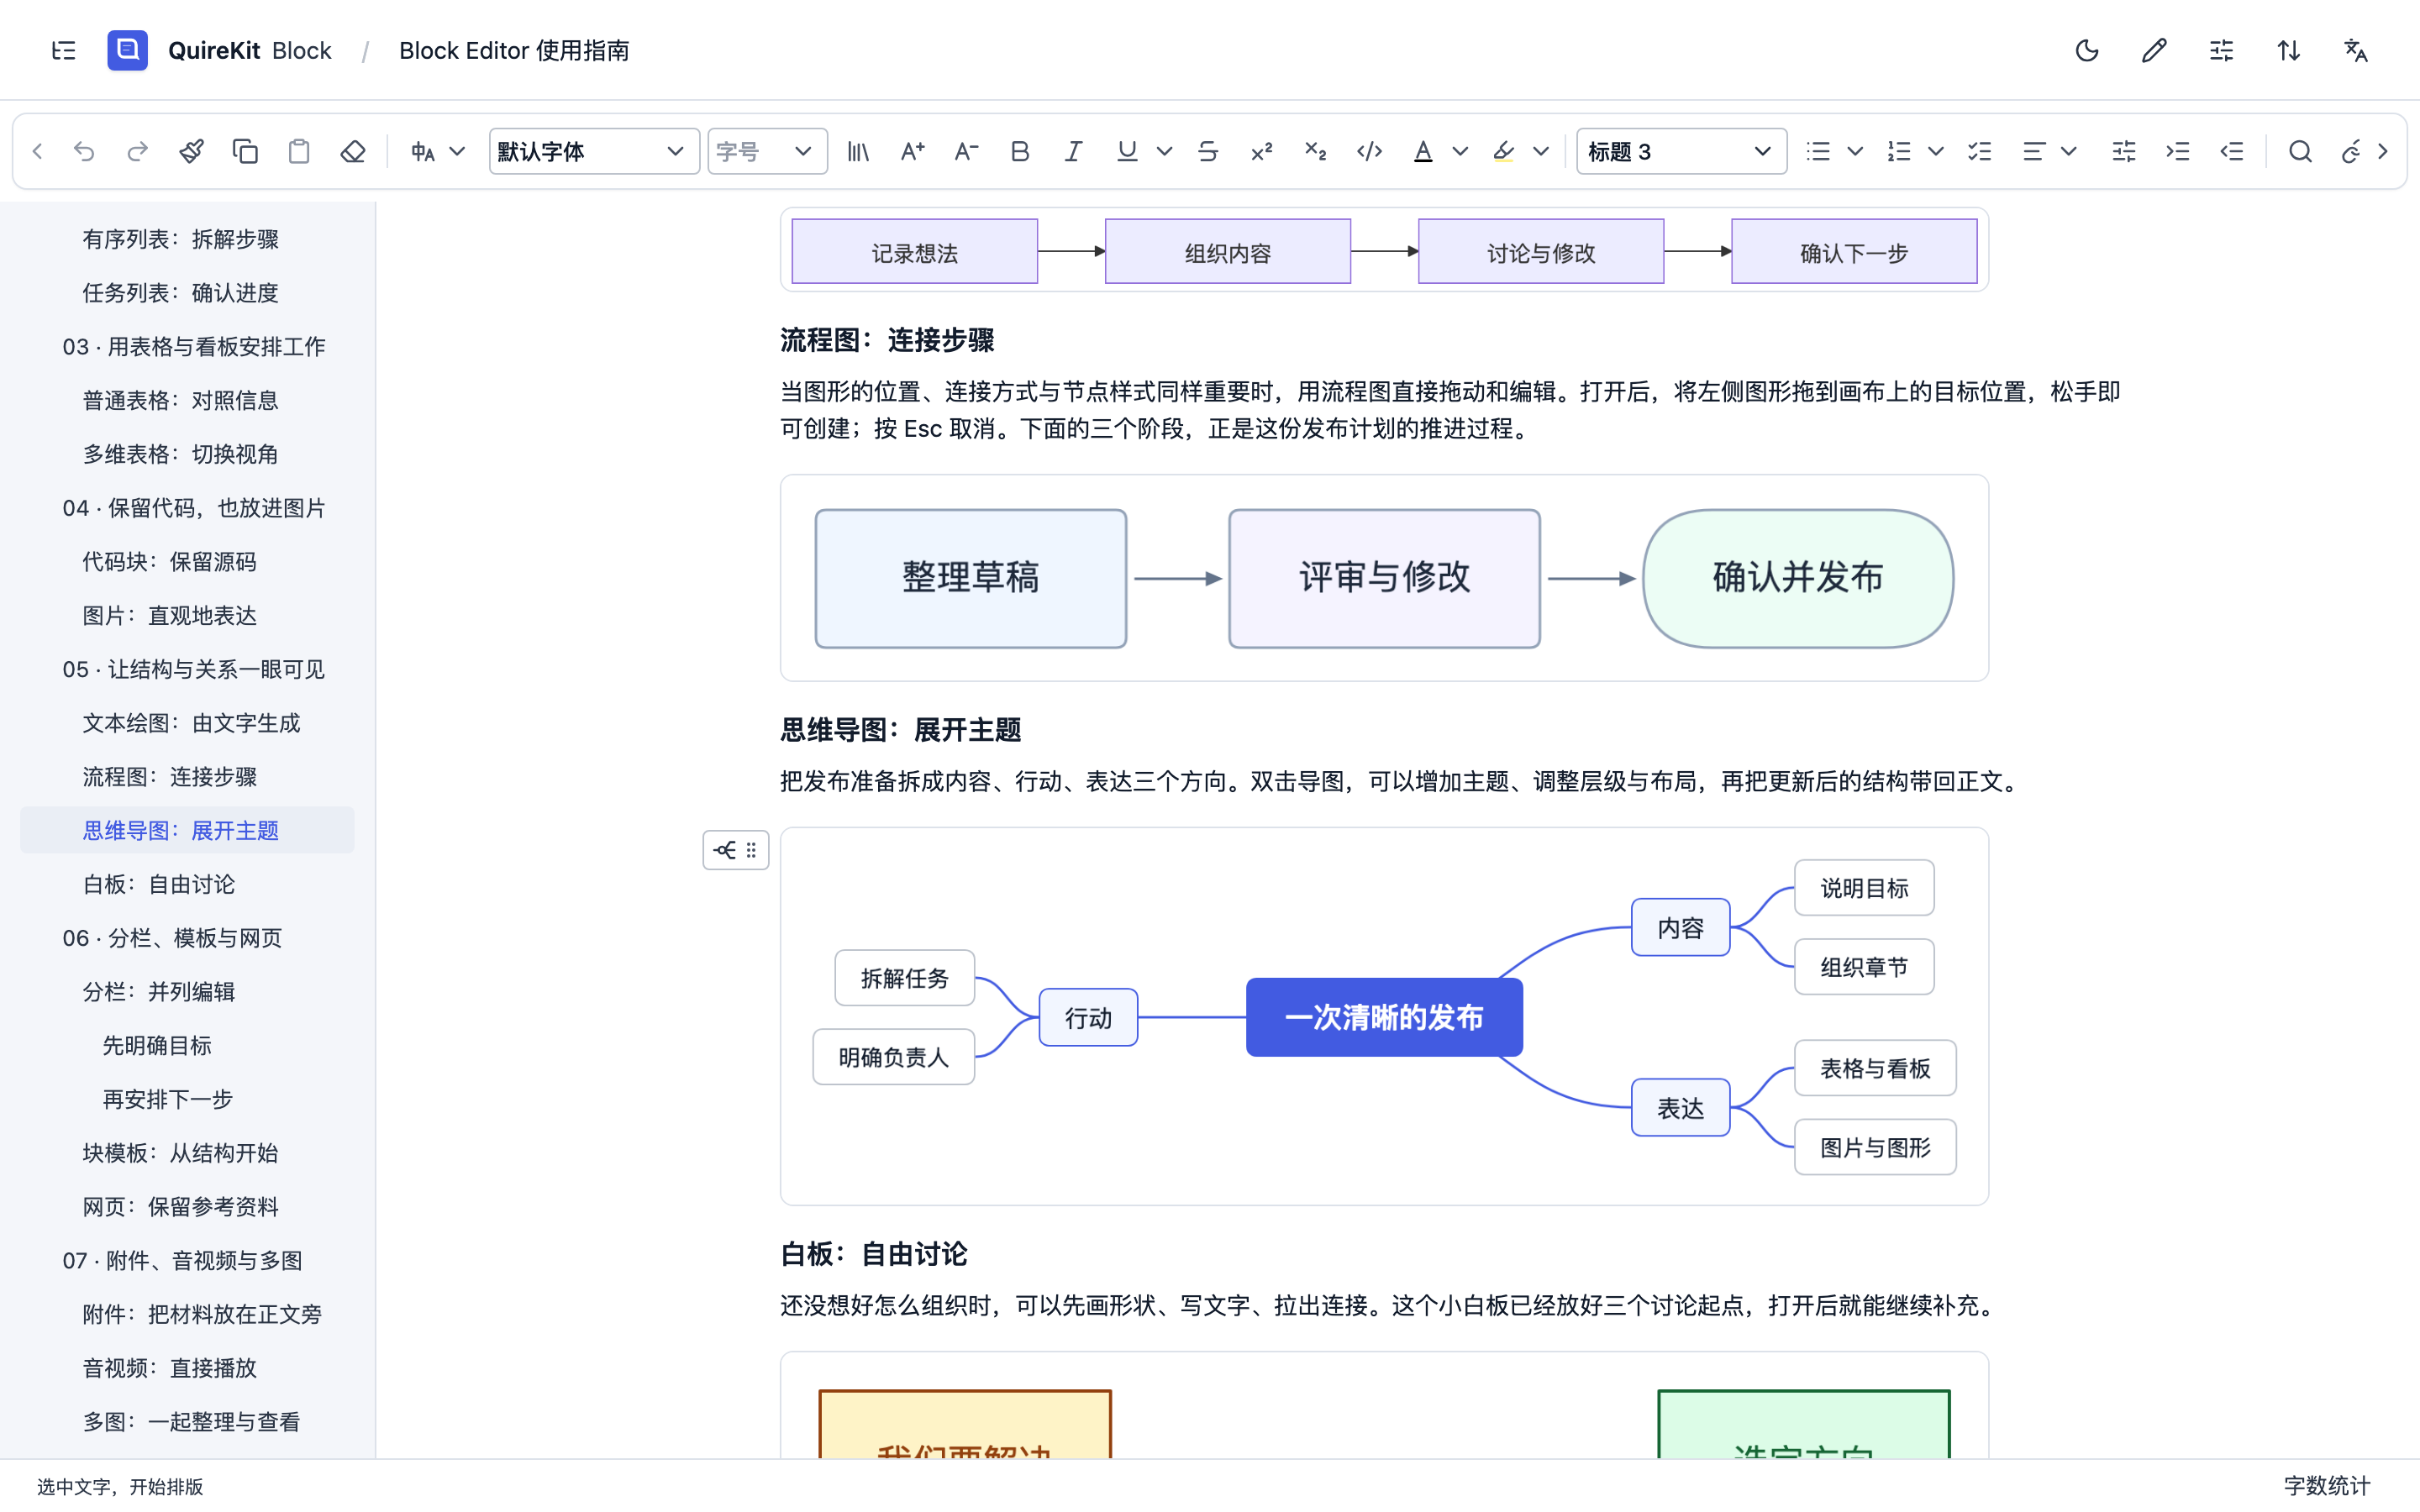This screenshot has width=2420, height=1512.
Task: Expand the bullet list style arrow
Action: [1855, 151]
